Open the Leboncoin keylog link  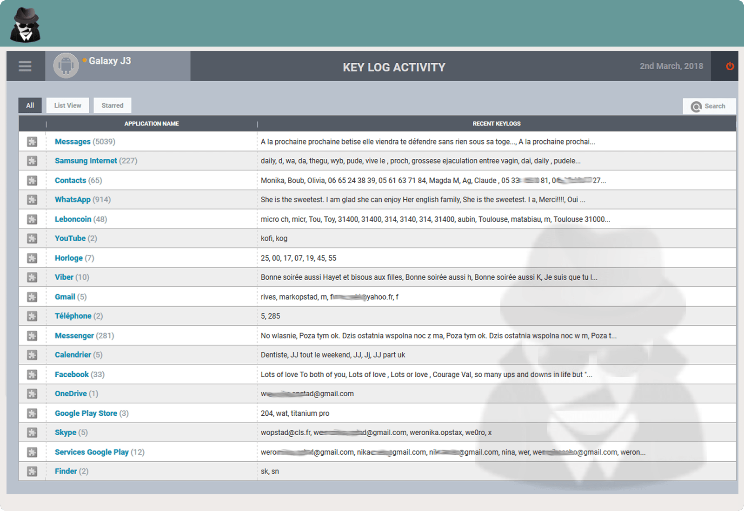(x=73, y=219)
